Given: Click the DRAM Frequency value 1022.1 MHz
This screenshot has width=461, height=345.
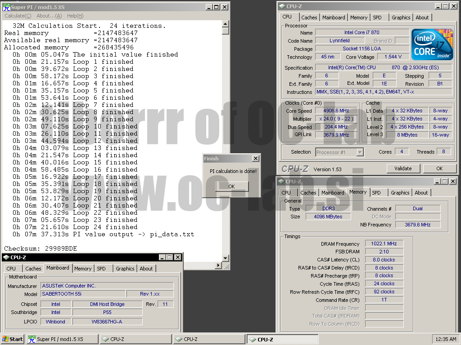Looking at the screenshot, I should tap(384, 243).
